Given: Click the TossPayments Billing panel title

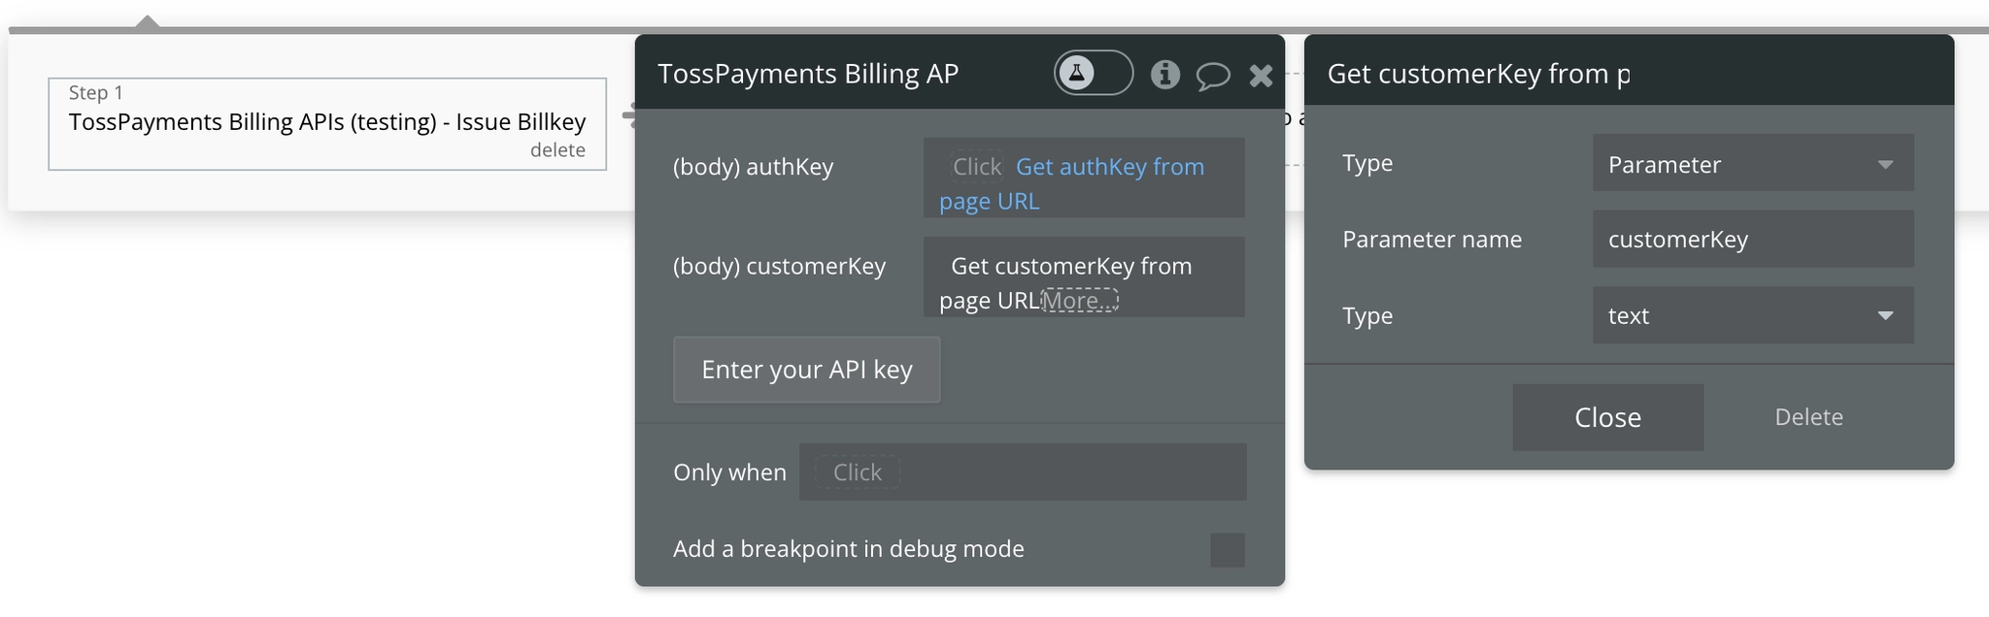Looking at the screenshot, I should pos(808,74).
